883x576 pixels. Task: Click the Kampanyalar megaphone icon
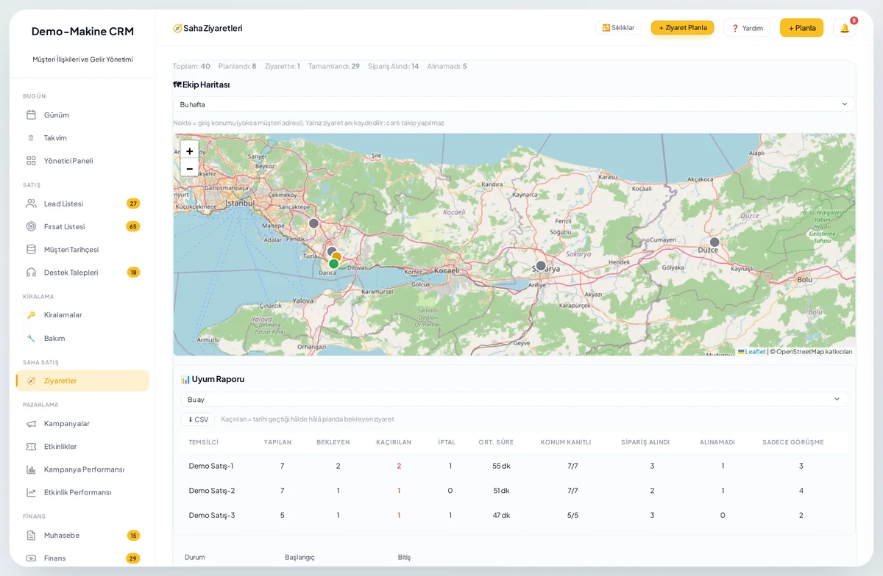[31, 423]
